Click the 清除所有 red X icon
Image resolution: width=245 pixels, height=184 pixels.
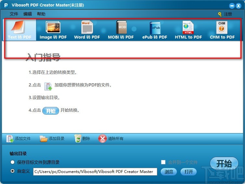point(102,139)
